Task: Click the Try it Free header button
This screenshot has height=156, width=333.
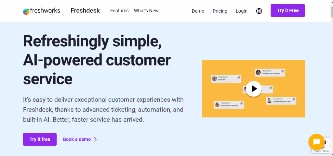Action: pos(288,11)
